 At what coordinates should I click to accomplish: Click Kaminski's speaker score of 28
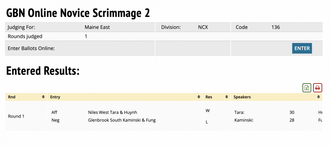[x=292, y=120]
